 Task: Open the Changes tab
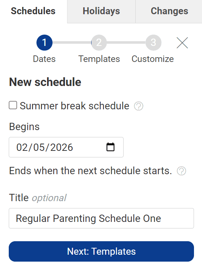(x=169, y=11)
